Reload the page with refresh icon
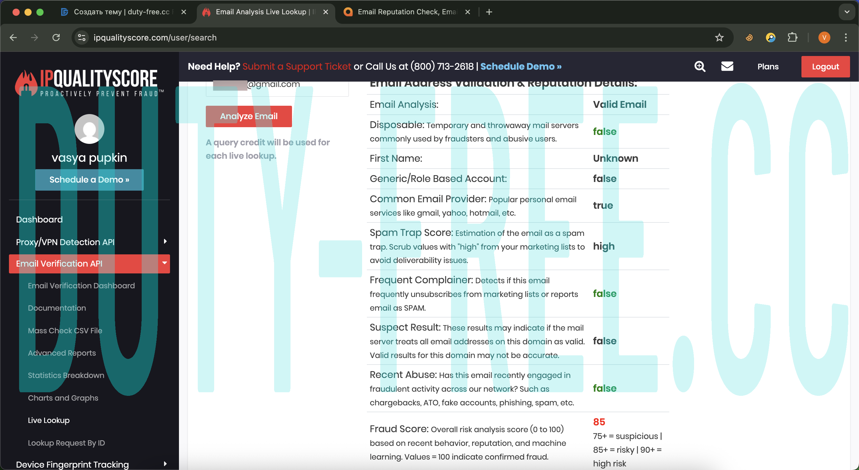This screenshot has width=859, height=470. point(56,38)
